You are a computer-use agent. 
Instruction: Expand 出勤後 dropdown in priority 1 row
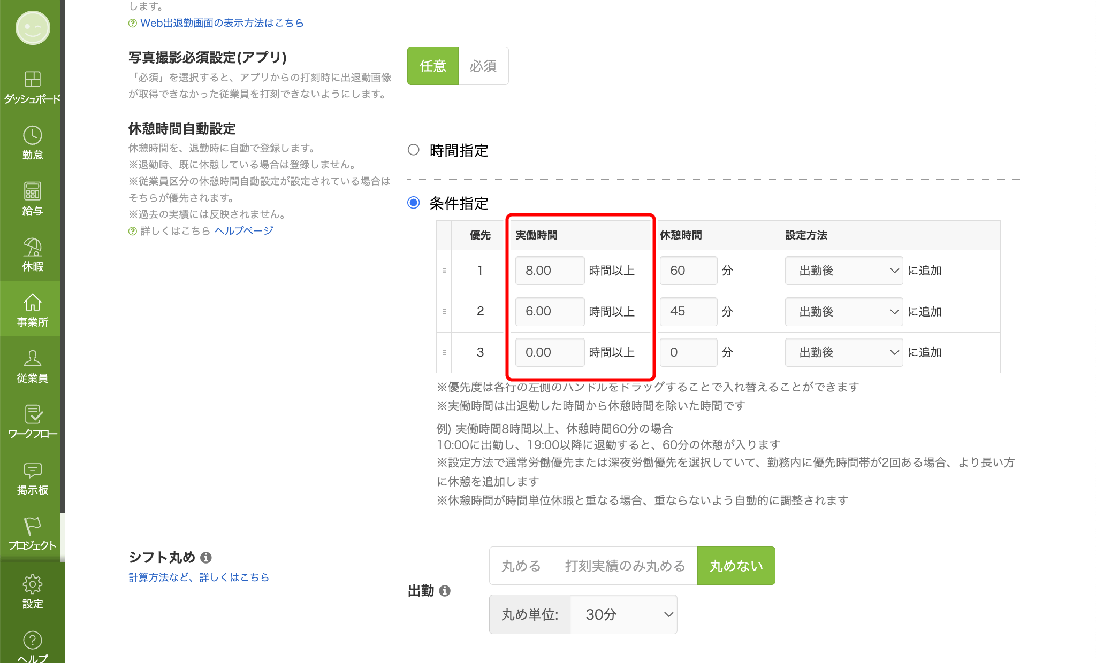pyautogui.click(x=843, y=271)
